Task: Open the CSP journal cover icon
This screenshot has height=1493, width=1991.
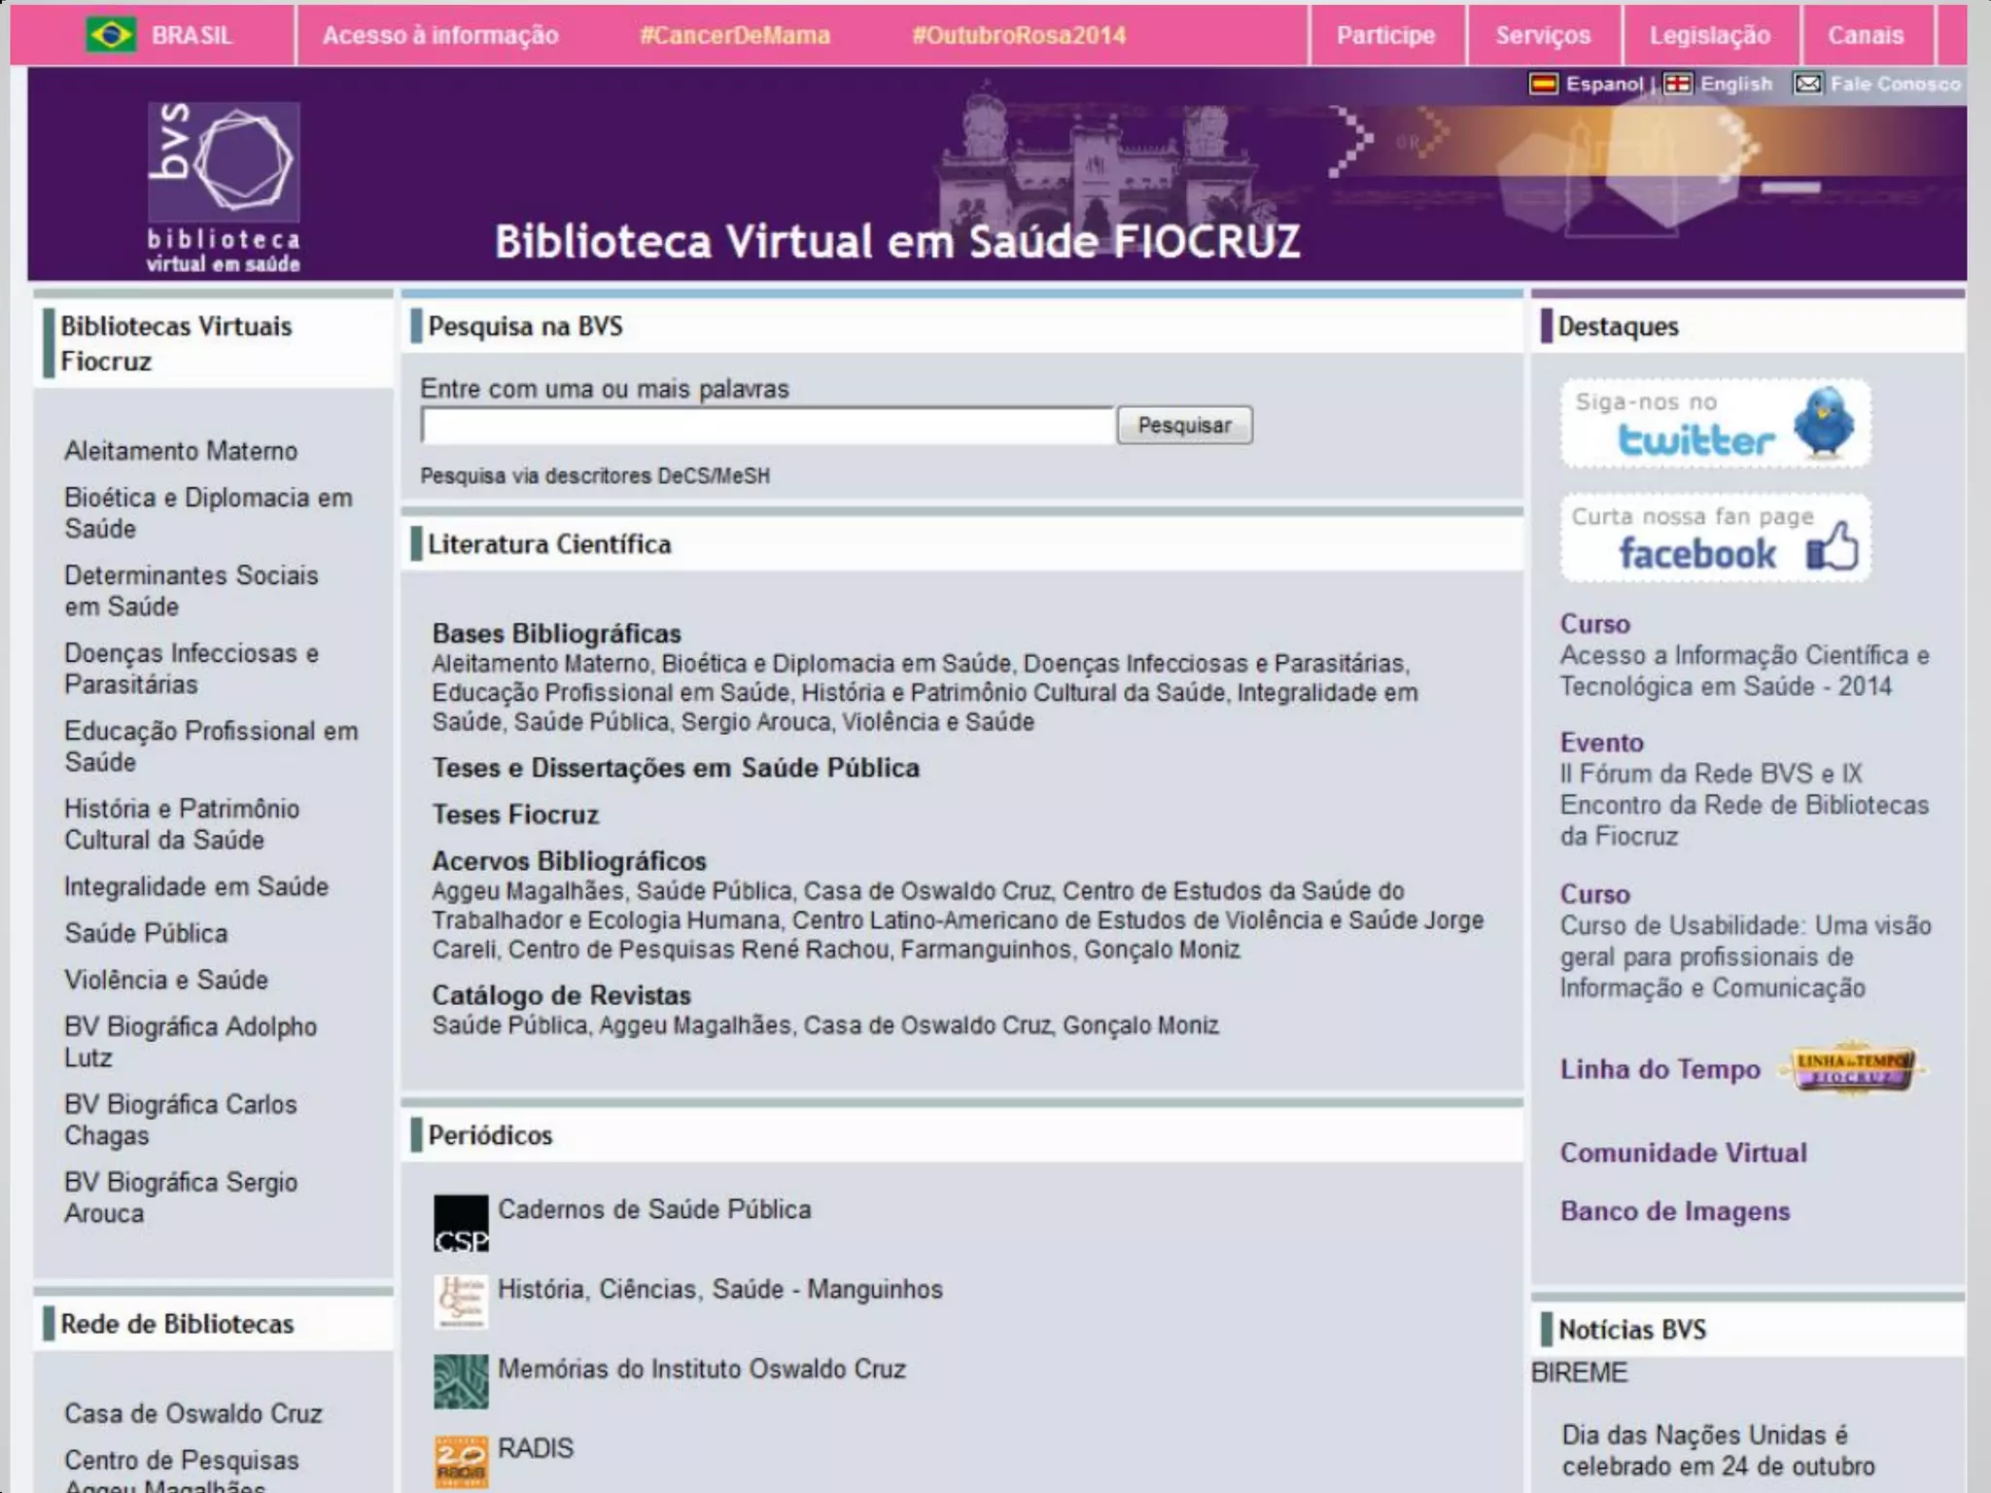Action: [461, 1223]
